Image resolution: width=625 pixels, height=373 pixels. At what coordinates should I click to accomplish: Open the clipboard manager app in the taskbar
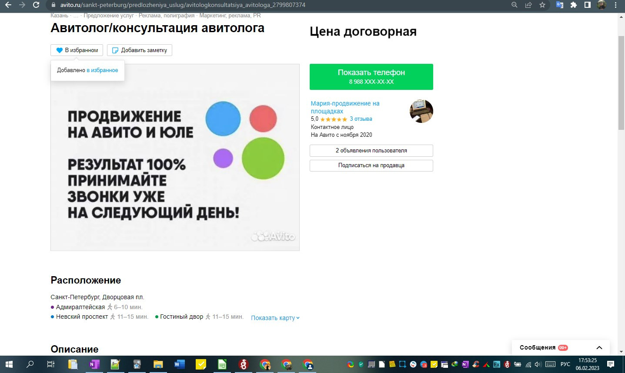[x=73, y=364]
